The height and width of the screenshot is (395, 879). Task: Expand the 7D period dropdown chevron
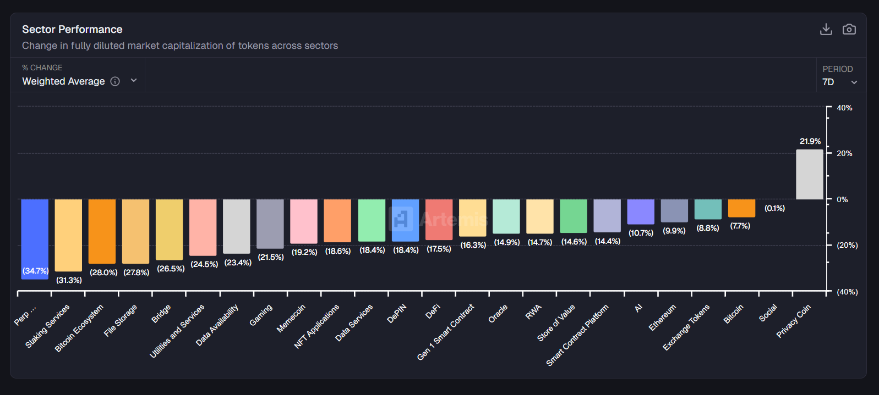click(854, 82)
